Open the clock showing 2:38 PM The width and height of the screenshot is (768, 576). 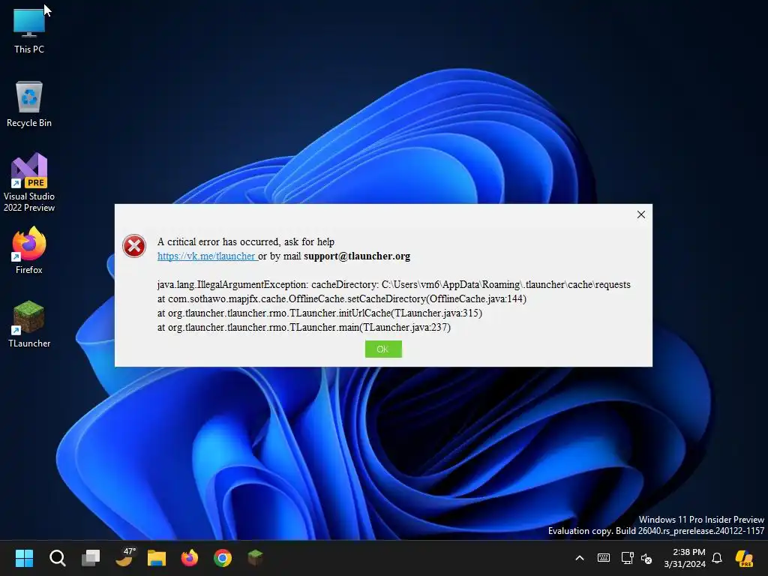tap(685, 558)
